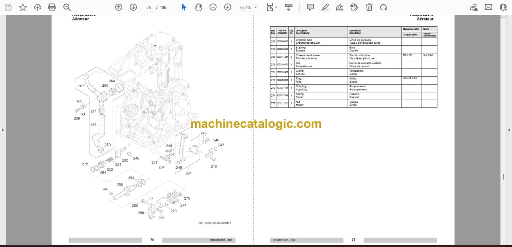Open the find text search tool
The image size is (512, 247).
pyautogui.click(x=67, y=7)
